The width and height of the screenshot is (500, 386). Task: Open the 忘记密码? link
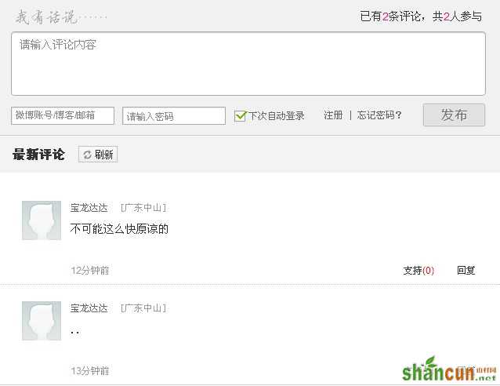(x=379, y=115)
